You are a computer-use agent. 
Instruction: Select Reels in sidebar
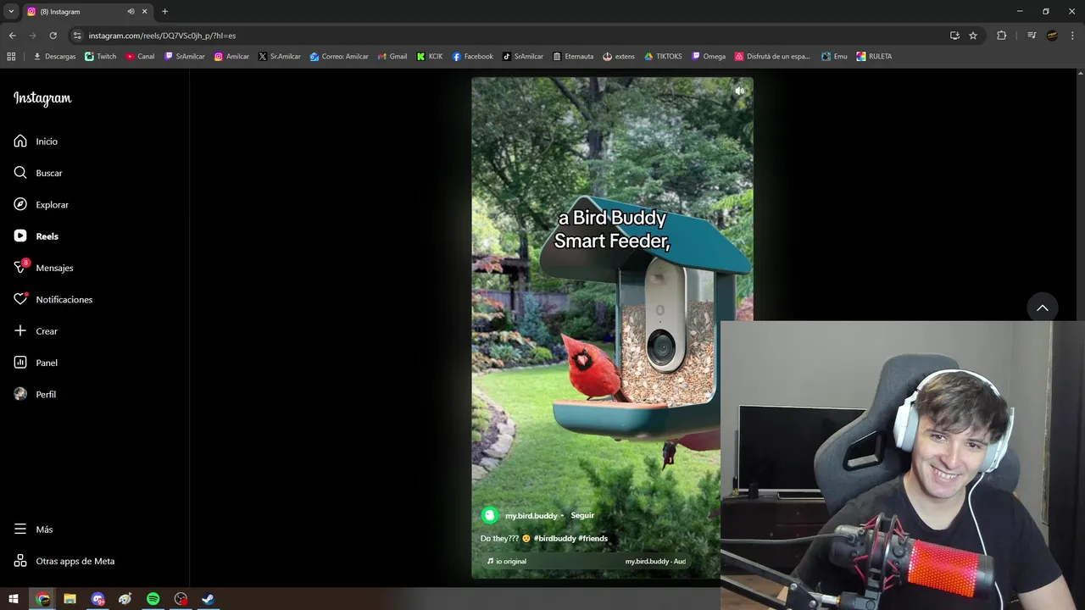[36, 236]
